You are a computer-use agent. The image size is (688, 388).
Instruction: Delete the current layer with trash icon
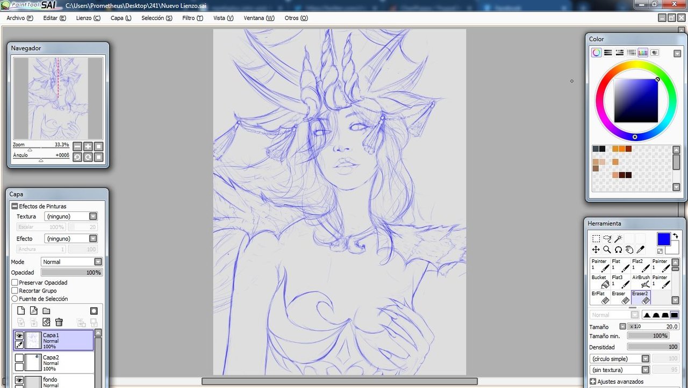click(x=59, y=322)
